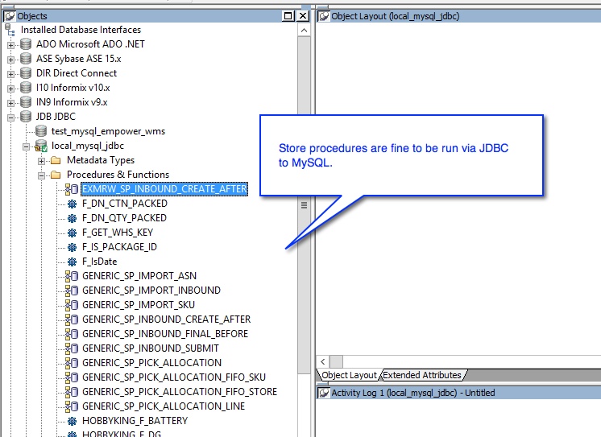Screen dimensions: 601x437
Task: Click the ASE Sybase database icon
Action: click(26, 59)
